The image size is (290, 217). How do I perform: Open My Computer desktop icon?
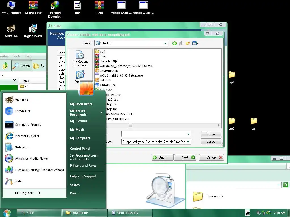(x=11, y=8)
